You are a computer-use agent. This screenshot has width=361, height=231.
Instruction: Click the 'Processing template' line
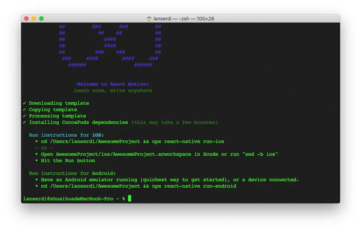(57, 116)
